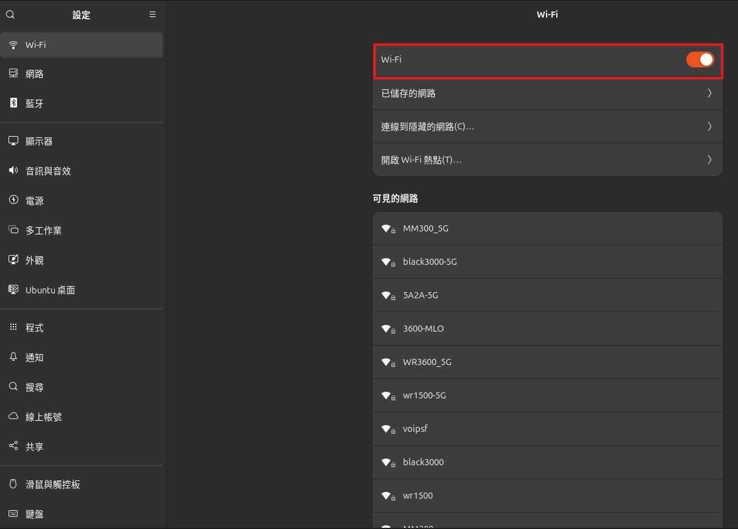Click signal icon next to black3000-5G
The height and width of the screenshot is (529, 738).
tap(388, 262)
